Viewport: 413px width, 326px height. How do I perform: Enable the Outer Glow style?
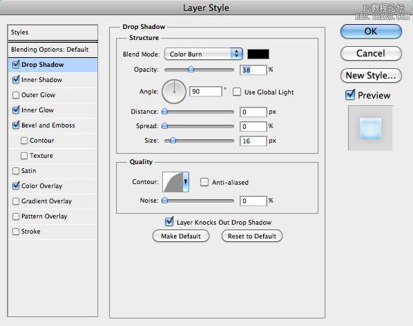tap(16, 95)
